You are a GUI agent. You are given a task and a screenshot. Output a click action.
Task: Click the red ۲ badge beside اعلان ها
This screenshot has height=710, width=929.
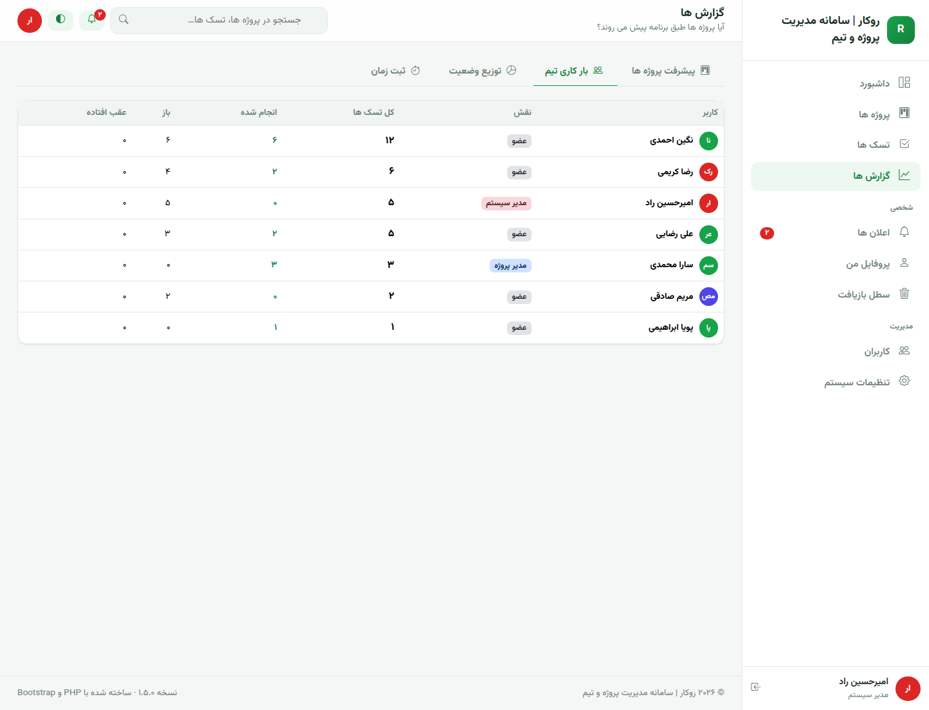coord(767,233)
